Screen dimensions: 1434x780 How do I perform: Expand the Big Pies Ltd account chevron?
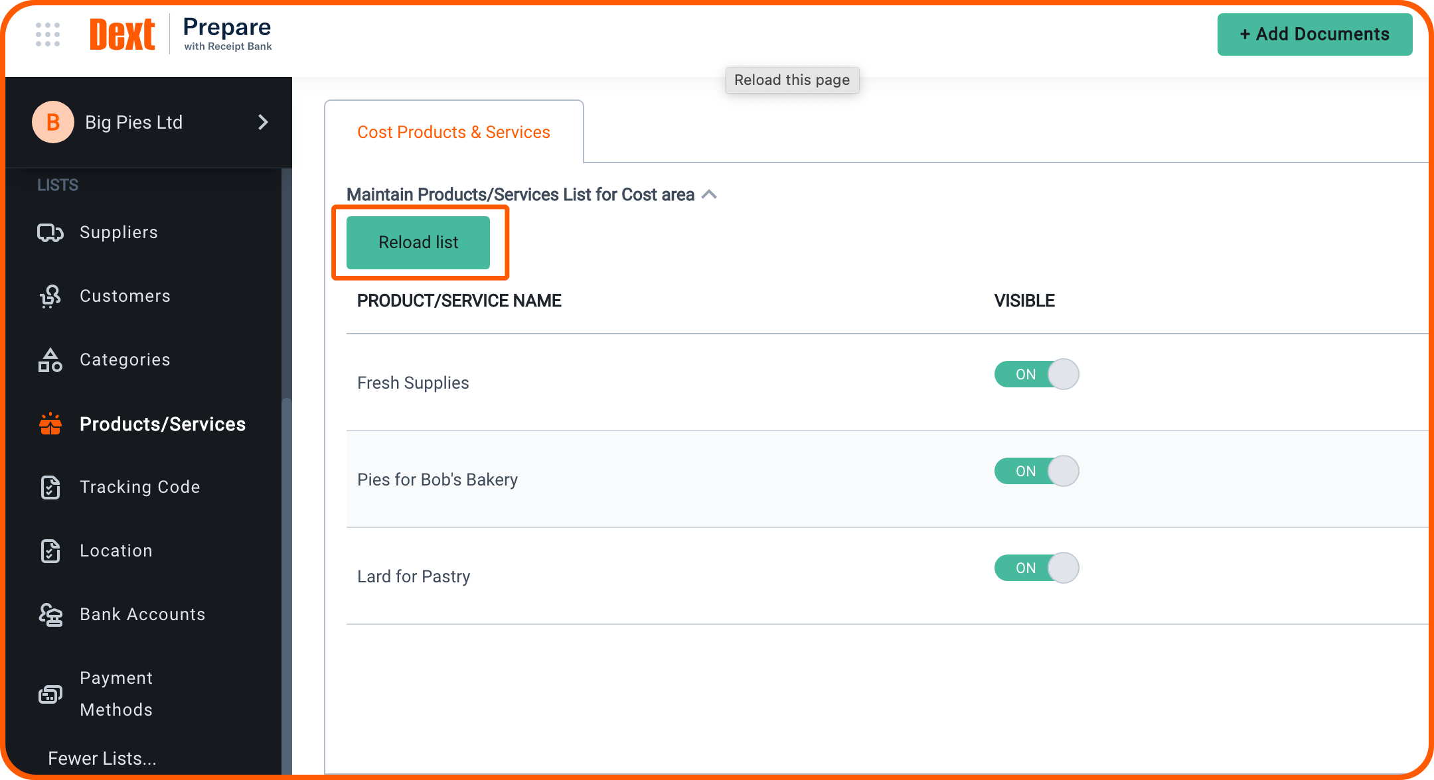tap(263, 122)
